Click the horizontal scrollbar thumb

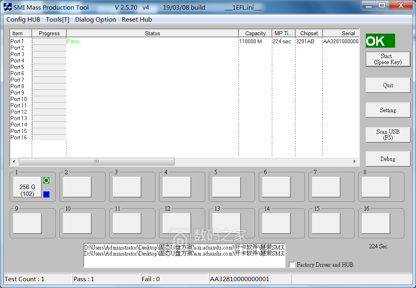[x=97, y=161]
